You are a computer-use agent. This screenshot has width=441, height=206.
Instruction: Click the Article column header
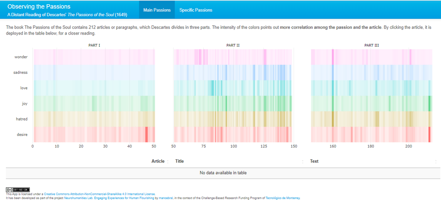pos(158,161)
